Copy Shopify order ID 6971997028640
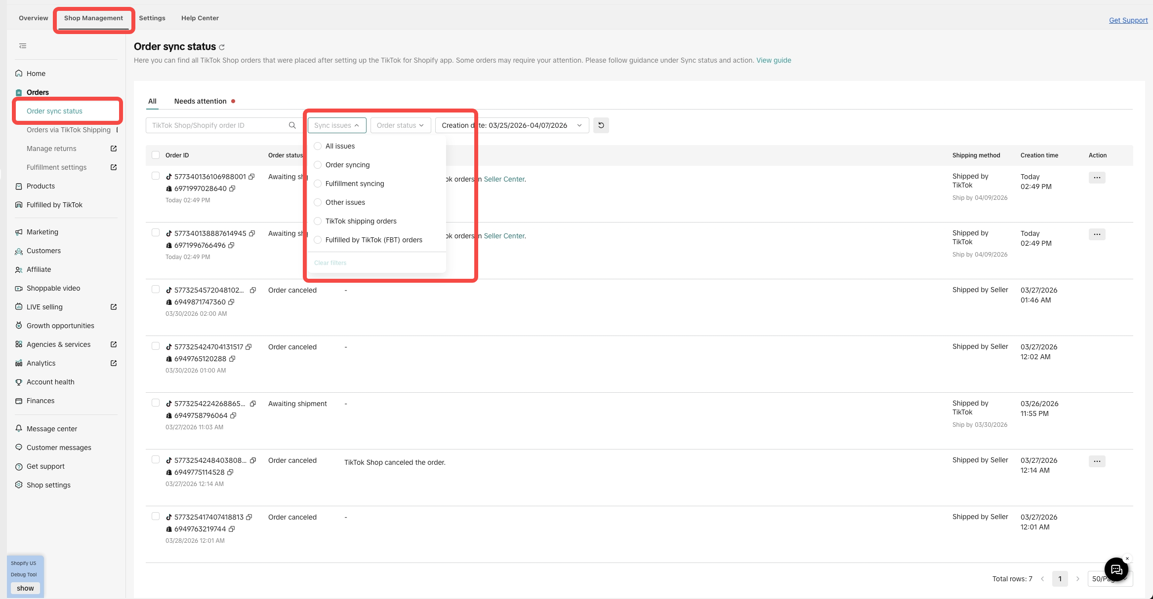Viewport: 1153px width, 599px height. (x=232, y=188)
